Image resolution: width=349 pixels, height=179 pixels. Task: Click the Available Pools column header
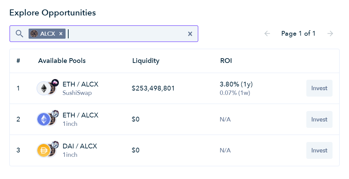tap(62, 61)
